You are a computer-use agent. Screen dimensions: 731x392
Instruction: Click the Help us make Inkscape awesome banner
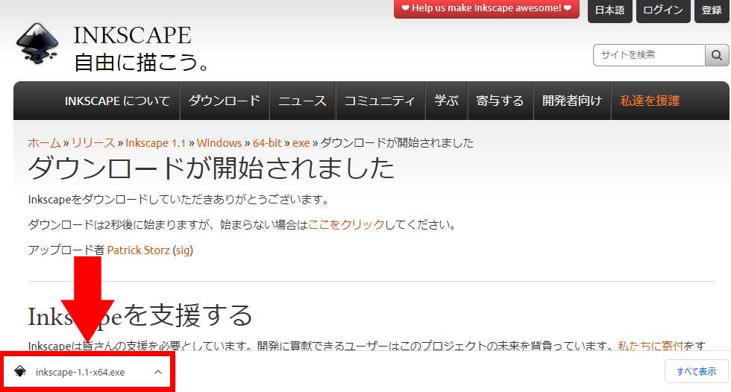(486, 8)
